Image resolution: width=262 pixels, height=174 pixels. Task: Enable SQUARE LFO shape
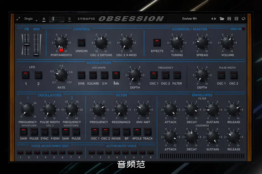point(93,75)
